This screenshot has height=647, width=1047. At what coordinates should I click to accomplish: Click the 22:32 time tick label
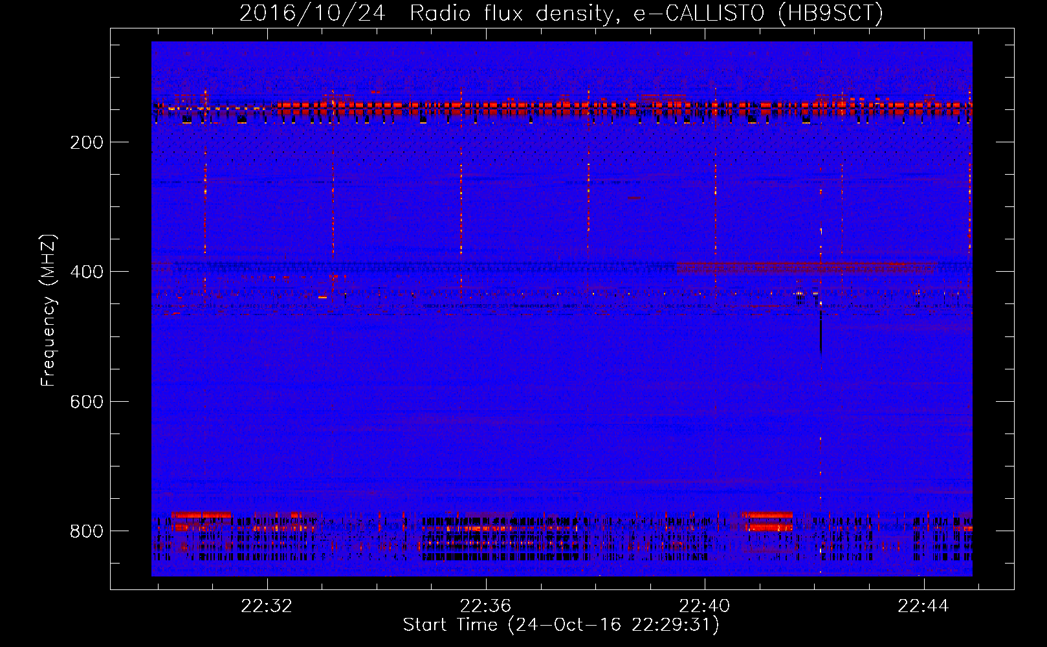pos(267,606)
